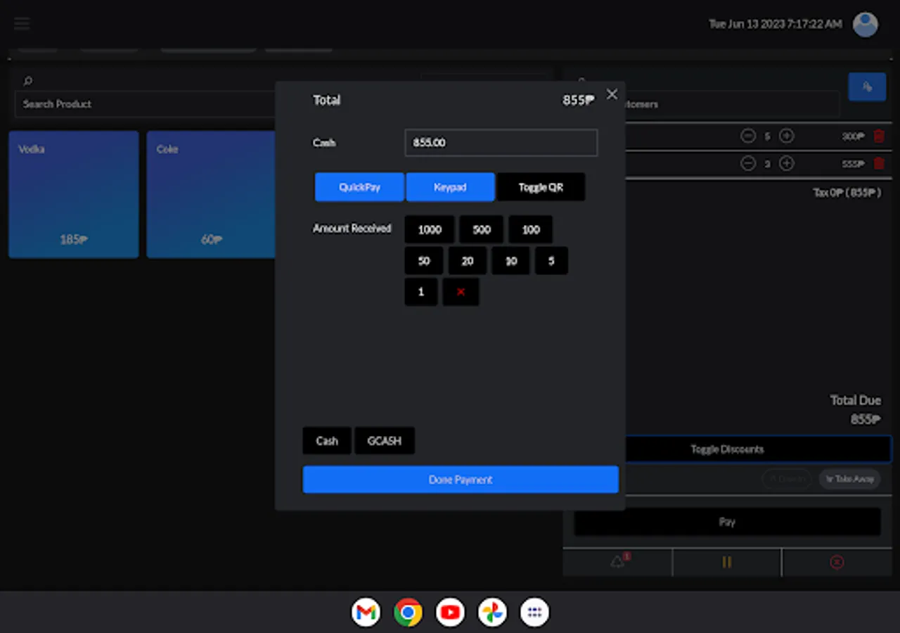This screenshot has width=900, height=633.
Task: Click the Search Product field
Action: [144, 104]
